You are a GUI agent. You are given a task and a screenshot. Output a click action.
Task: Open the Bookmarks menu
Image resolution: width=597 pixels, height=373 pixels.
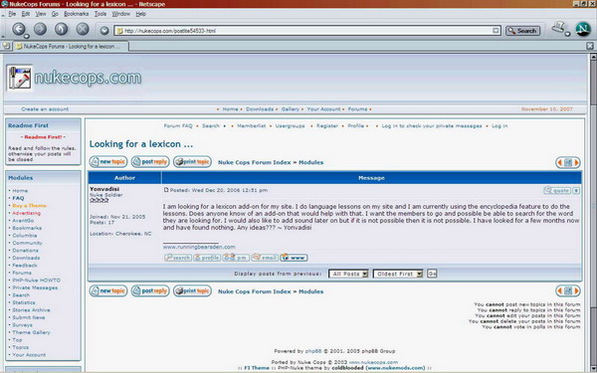77,14
